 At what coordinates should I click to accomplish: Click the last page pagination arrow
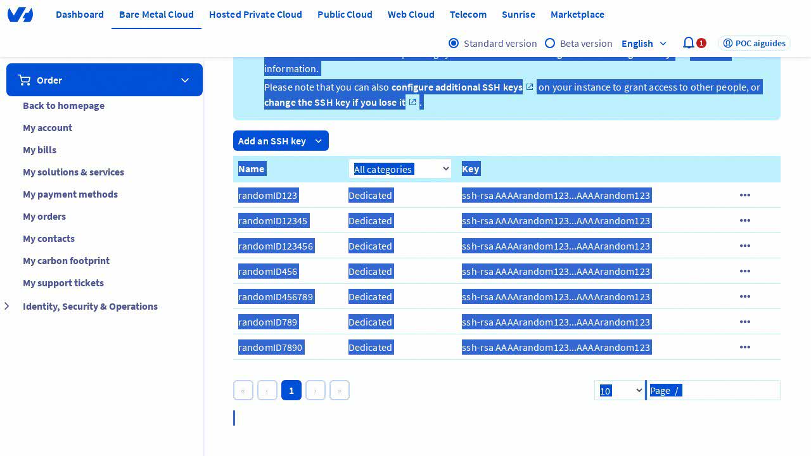pyautogui.click(x=340, y=390)
